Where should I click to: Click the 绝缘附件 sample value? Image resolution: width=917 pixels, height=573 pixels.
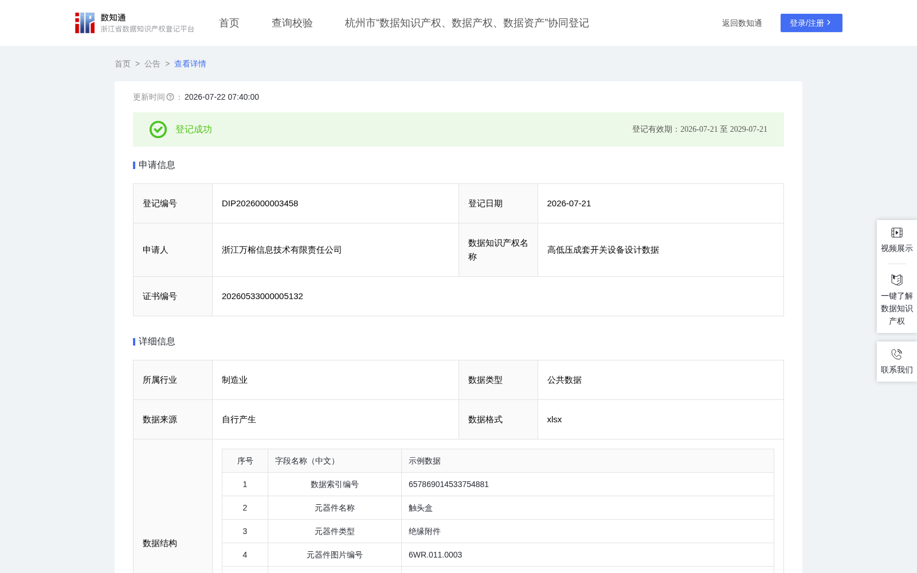pyautogui.click(x=425, y=531)
